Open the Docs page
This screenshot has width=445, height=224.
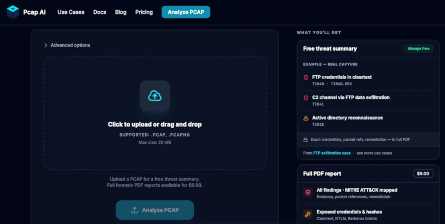[100, 12]
